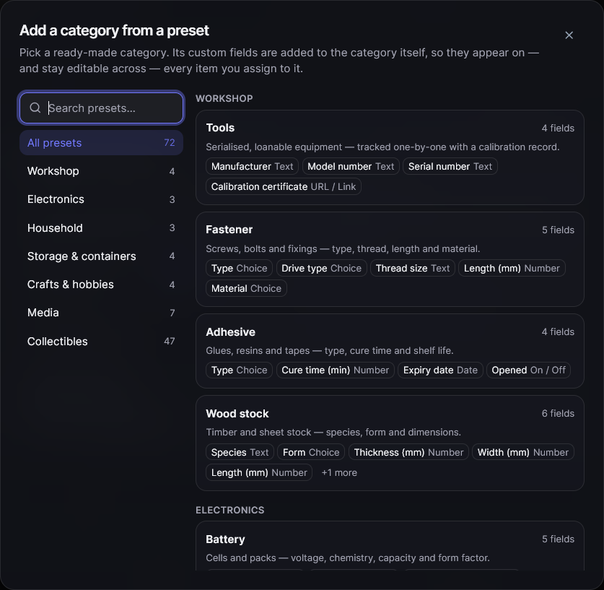The width and height of the screenshot is (604, 590).
Task: Click the ELECTRONICS section heading
Action: pos(230,511)
